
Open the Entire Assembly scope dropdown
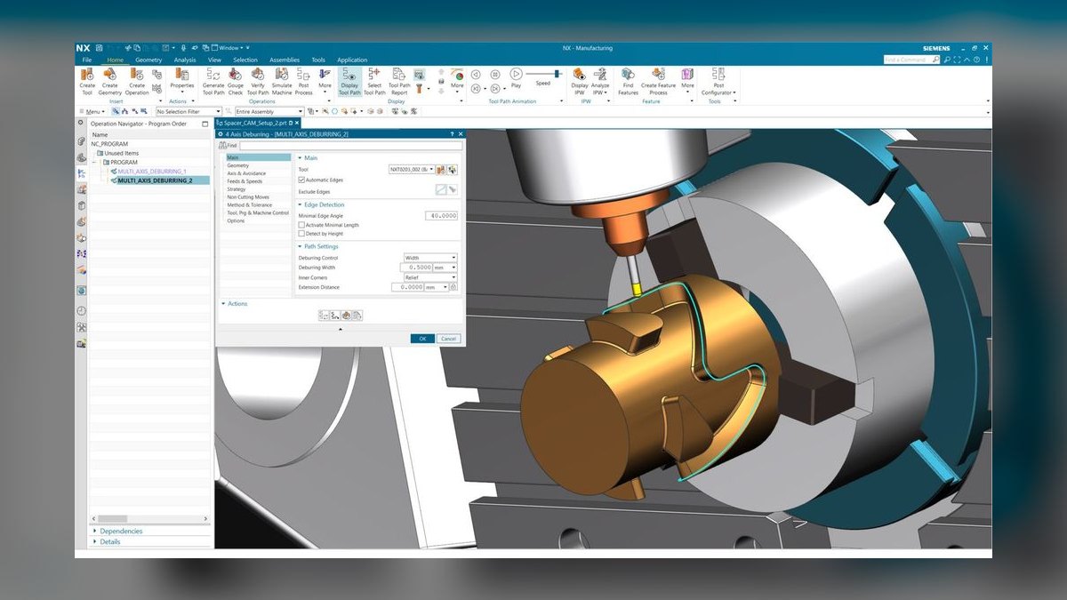(x=268, y=111)
